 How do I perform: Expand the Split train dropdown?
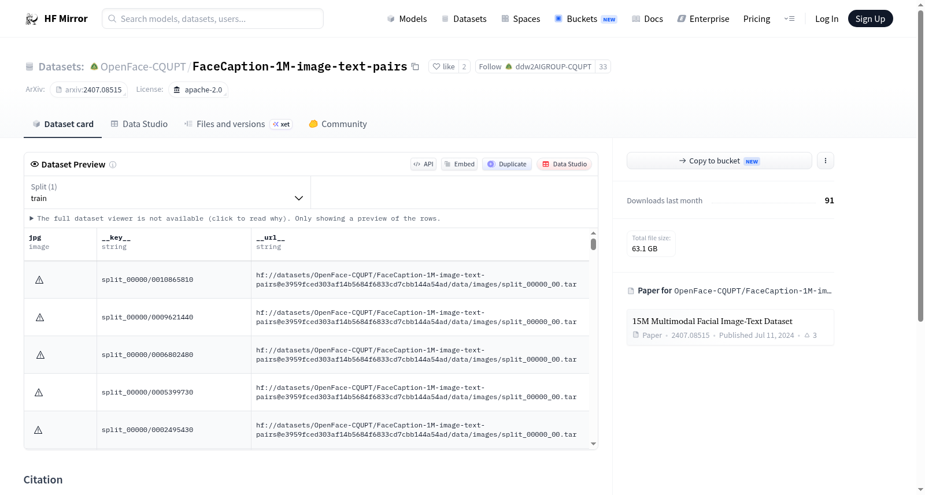click(167, 192)
